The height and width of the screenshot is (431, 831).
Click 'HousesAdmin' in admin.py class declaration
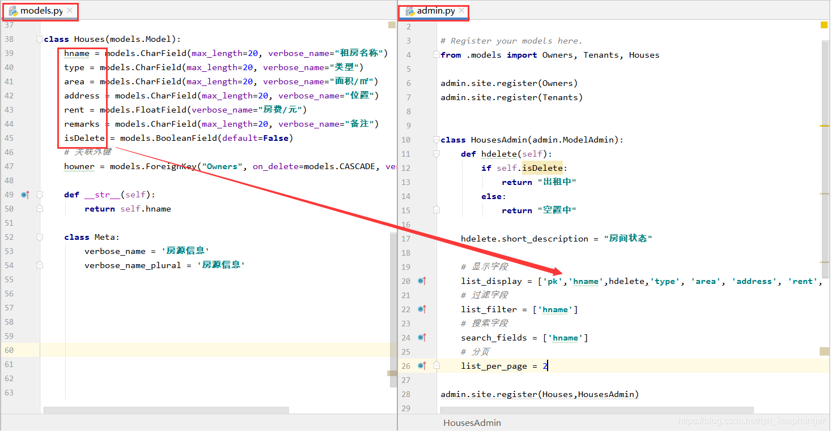pyautogui.click(x=499, y=140)
